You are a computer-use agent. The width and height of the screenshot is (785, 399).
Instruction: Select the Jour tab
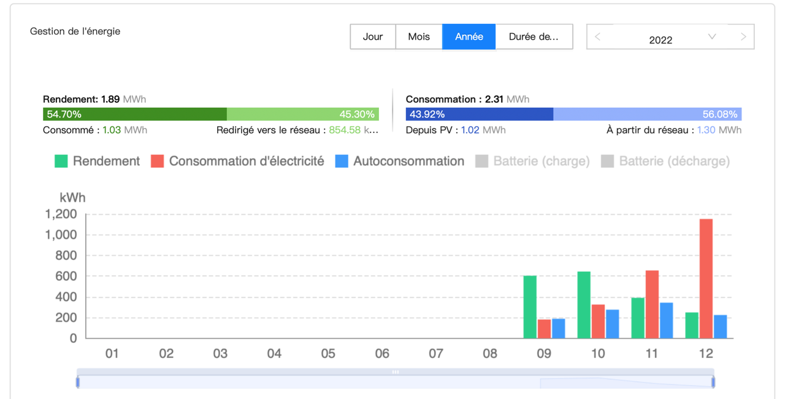(372, 37)
